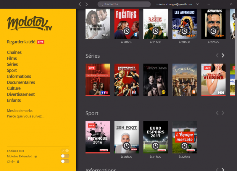
Task: Open the Lado a Lado poster
Action: [185, 80]
